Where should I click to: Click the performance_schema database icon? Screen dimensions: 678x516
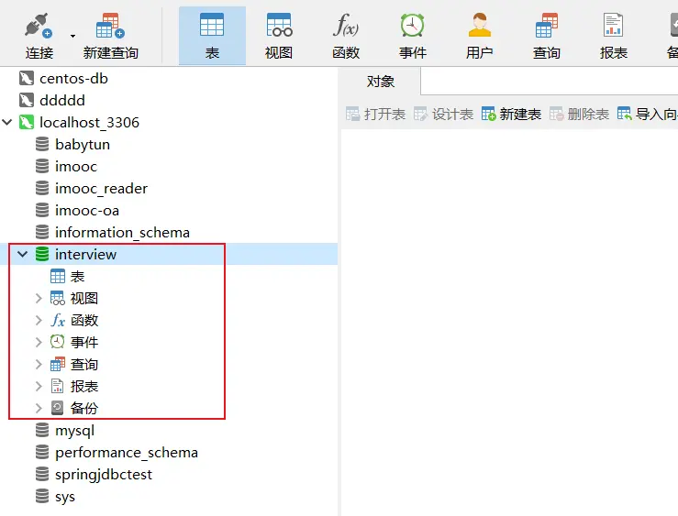[x=42, y=452]
